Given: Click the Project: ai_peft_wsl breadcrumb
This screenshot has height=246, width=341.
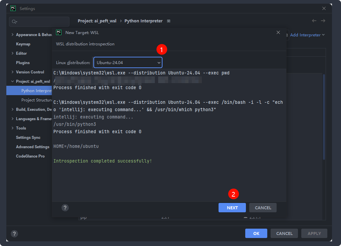Looking at the screenshot, I should [97, 21].
